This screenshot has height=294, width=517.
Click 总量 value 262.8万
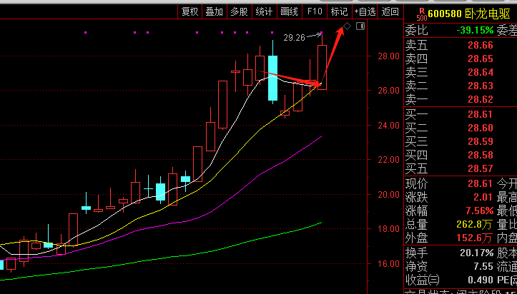click(475, 225)
